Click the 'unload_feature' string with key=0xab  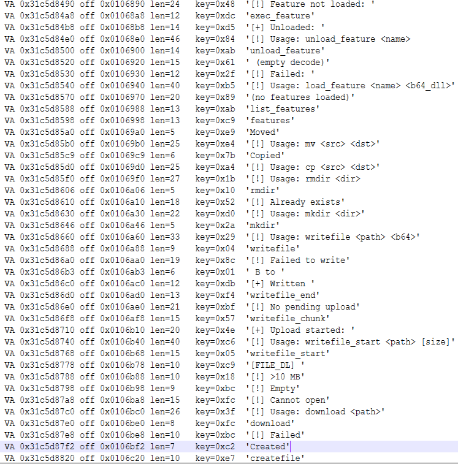point(285,51)
